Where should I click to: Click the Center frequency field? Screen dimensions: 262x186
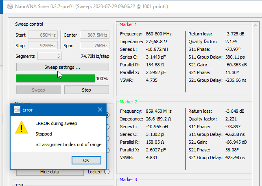tap(94, 35)
